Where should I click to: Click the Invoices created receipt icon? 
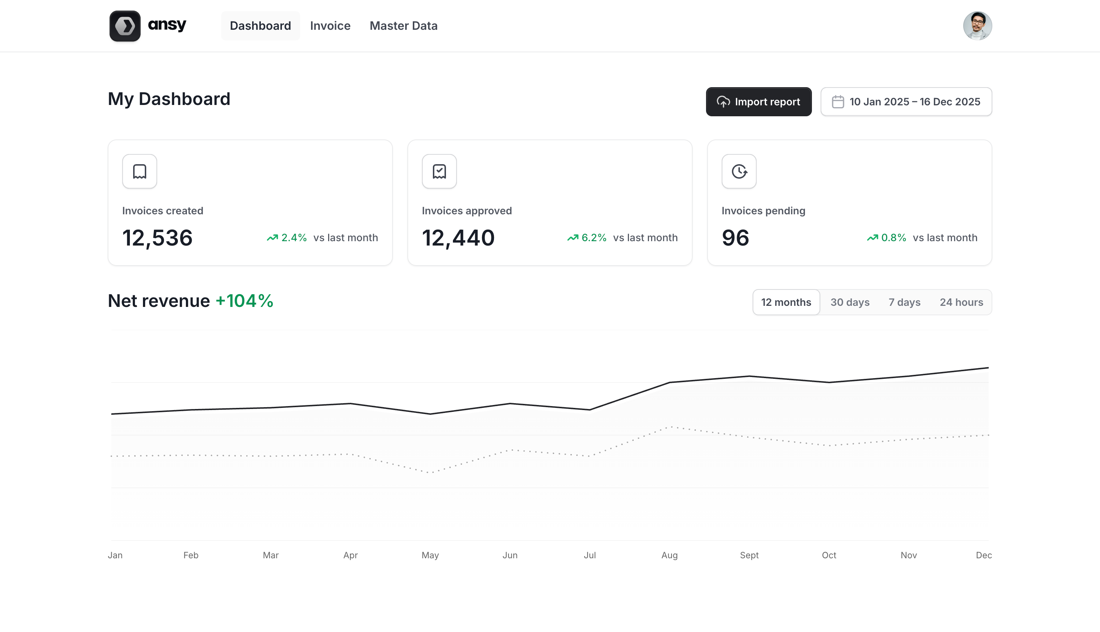(139, 171)
